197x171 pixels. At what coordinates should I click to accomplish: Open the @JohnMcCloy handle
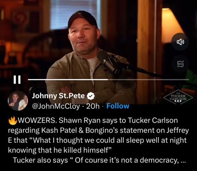pos(56,106)
